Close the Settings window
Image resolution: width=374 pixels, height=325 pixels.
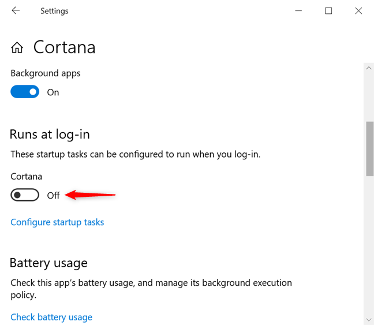[358, 11]
